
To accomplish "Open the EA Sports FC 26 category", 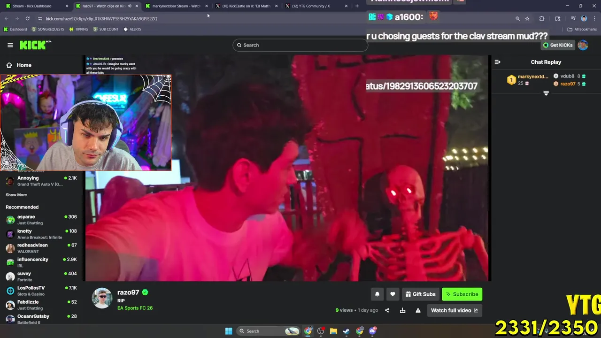I will [x=135, y=308].
